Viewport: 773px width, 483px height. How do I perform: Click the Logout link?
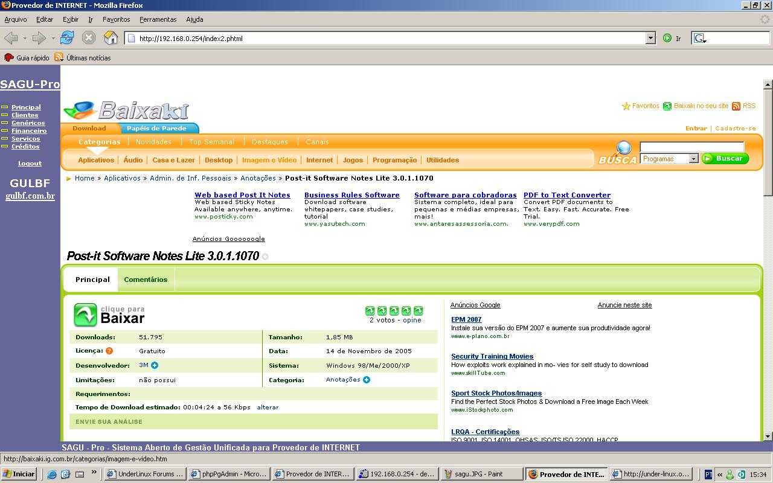[x=30, y=163]
